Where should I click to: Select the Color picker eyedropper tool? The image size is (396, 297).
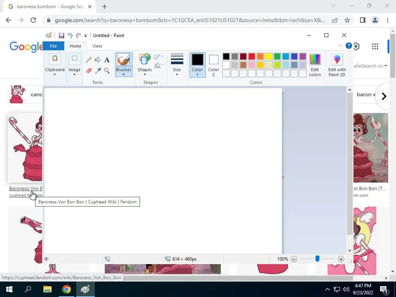point(98,70)
